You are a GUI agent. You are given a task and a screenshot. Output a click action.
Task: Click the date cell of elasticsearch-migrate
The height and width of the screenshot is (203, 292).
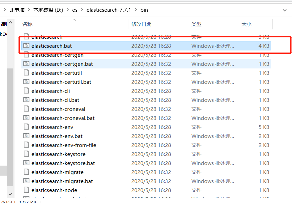[x=151, y=172]
